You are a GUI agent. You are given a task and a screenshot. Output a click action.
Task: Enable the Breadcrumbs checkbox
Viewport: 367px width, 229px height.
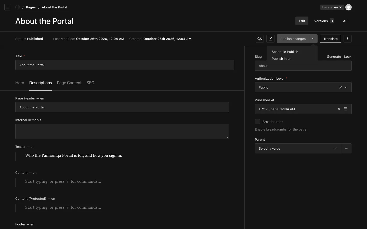coord(257,122)
